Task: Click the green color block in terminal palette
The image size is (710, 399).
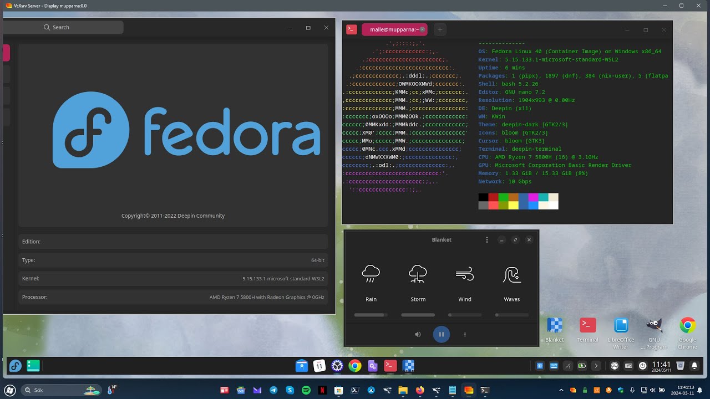Action: (x=503, y=197)
